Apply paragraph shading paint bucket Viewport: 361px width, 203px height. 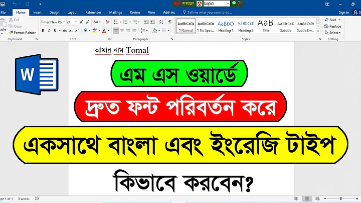click(154, 31)
